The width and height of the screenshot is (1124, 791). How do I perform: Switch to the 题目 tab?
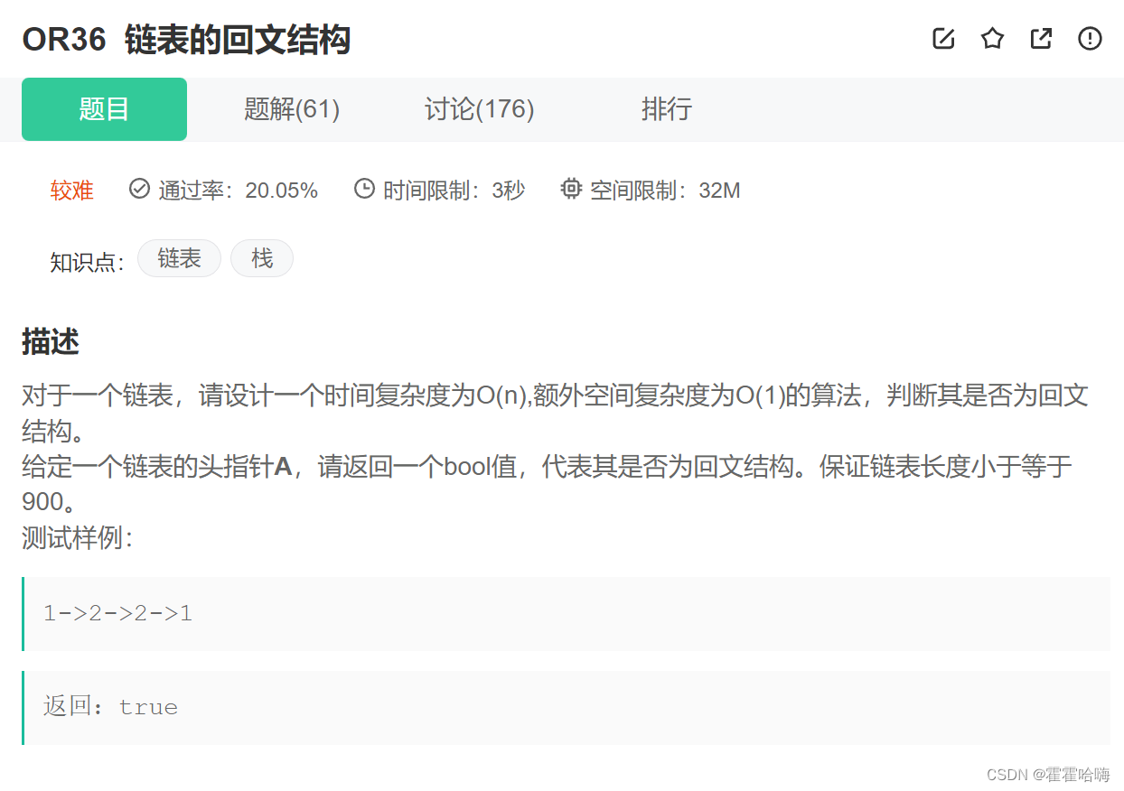(x=104, y=109)
